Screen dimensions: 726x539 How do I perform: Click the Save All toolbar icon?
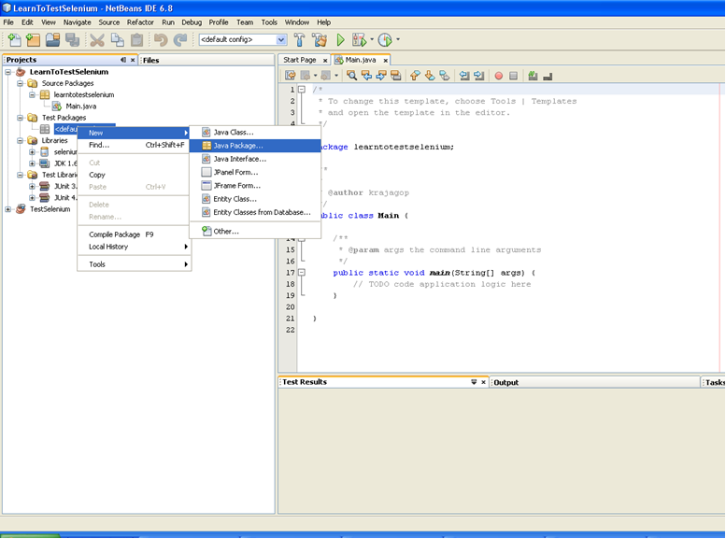point(72,40)
